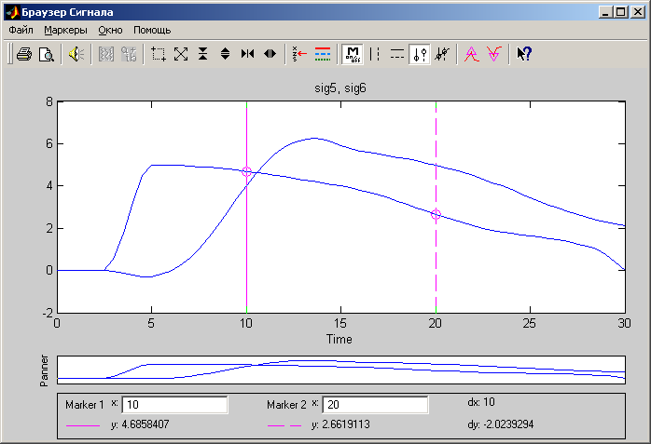Click the dy: -2.0239294 readout
Screen dimensions: 651x444
coord(500,424)
